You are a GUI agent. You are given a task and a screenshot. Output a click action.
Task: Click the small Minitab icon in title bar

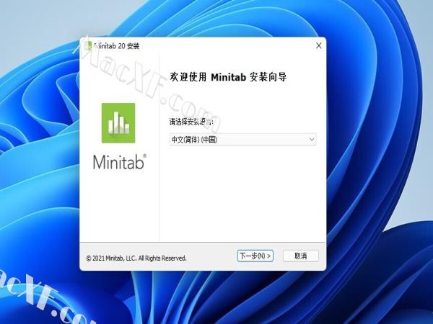click(x=88, y=46)
